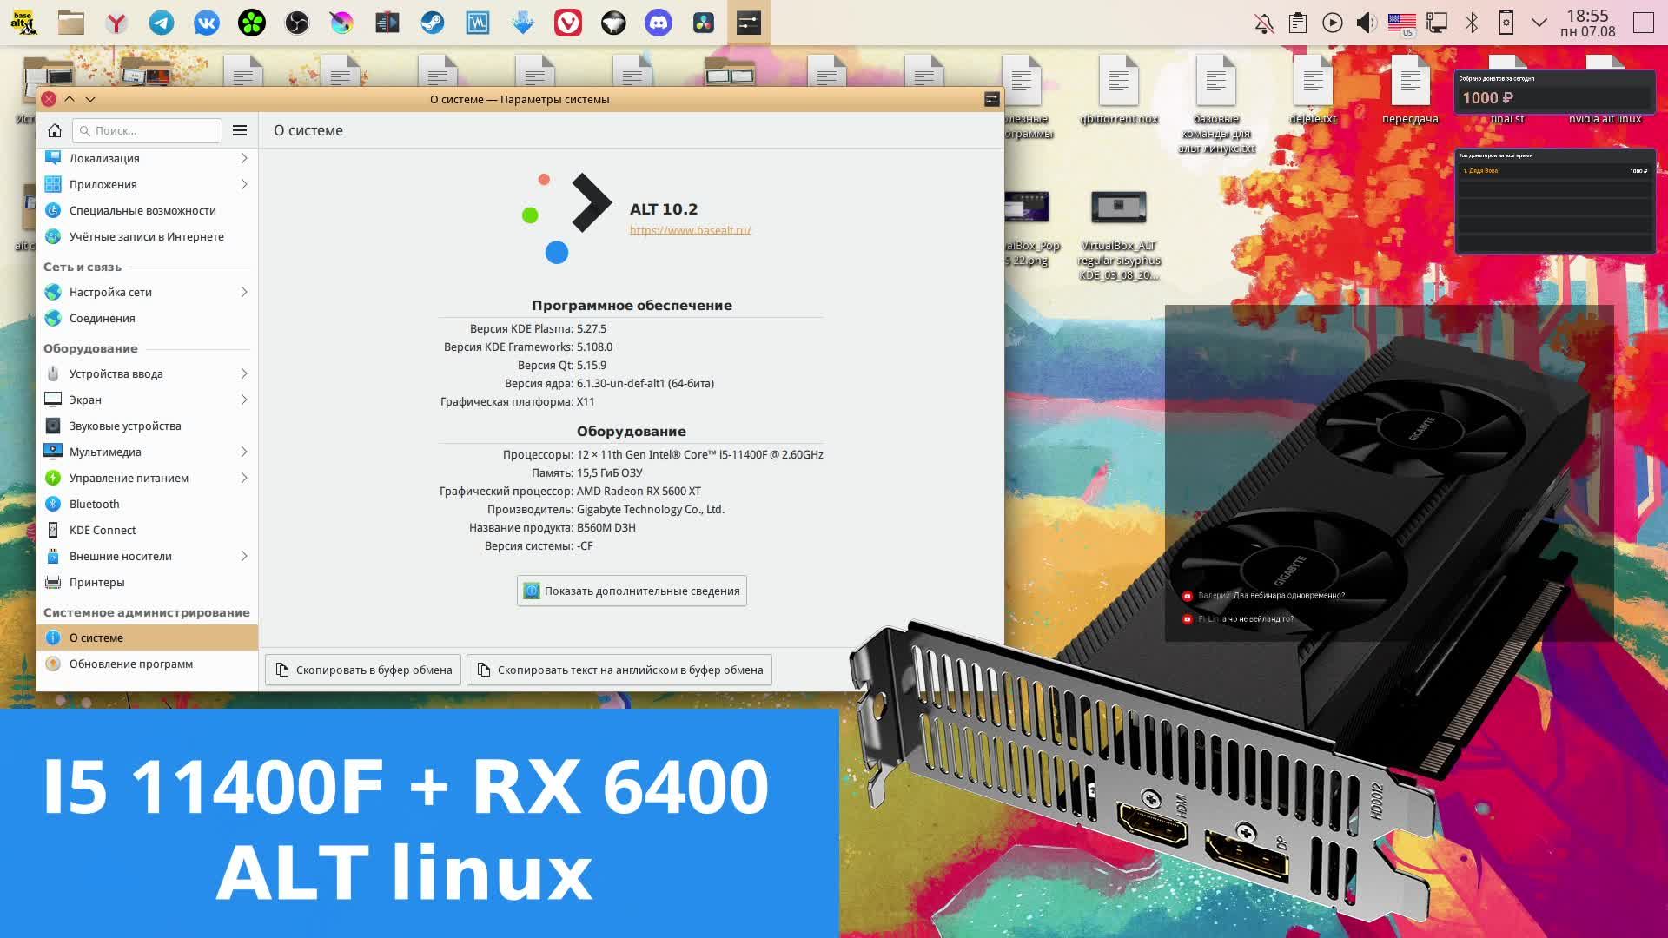Toggle Bluetooth on or off
The height and width of the screenshot is (938, 1668).
(1471, 23)
